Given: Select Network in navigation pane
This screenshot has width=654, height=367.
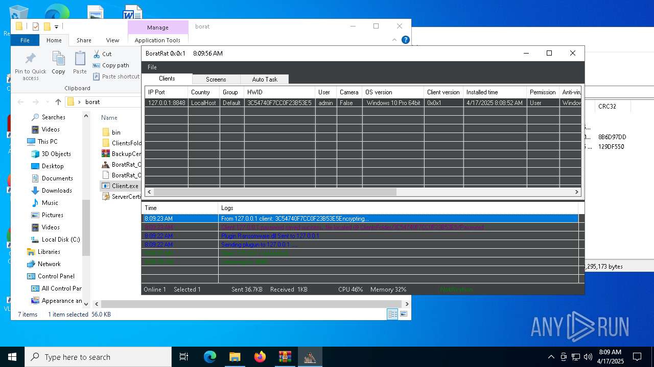Looking at the screenshot, I should pos(49,264).
